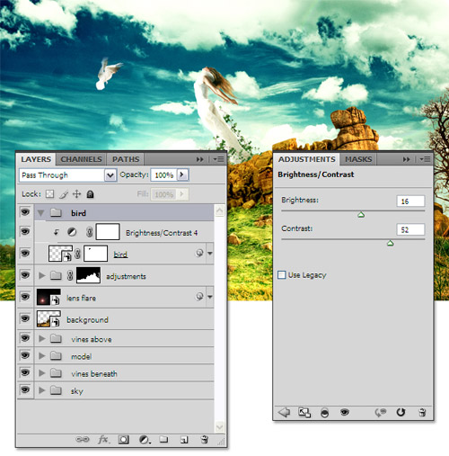The height and width of the screenshot is (456, 449).
Task: Click the Contrast slider handle
Action: coord(390,243)
